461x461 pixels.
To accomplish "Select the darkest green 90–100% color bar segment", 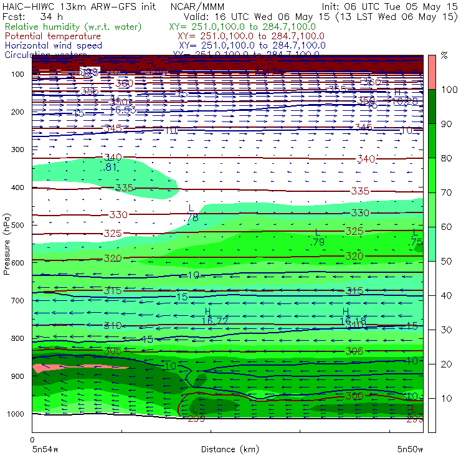I will [x=432, y=107].
